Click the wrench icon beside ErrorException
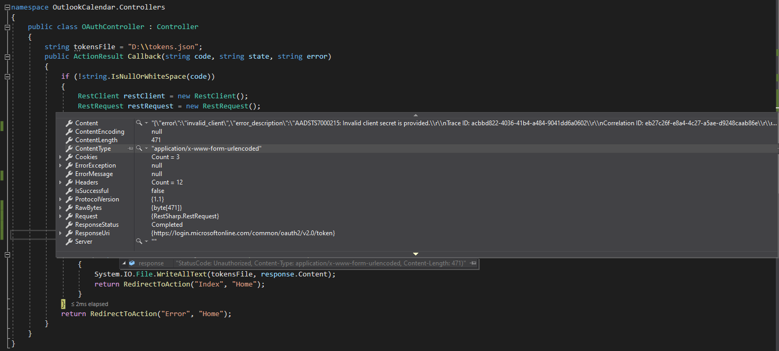Viewport: 779px width, 351px height. click(69, 165)
